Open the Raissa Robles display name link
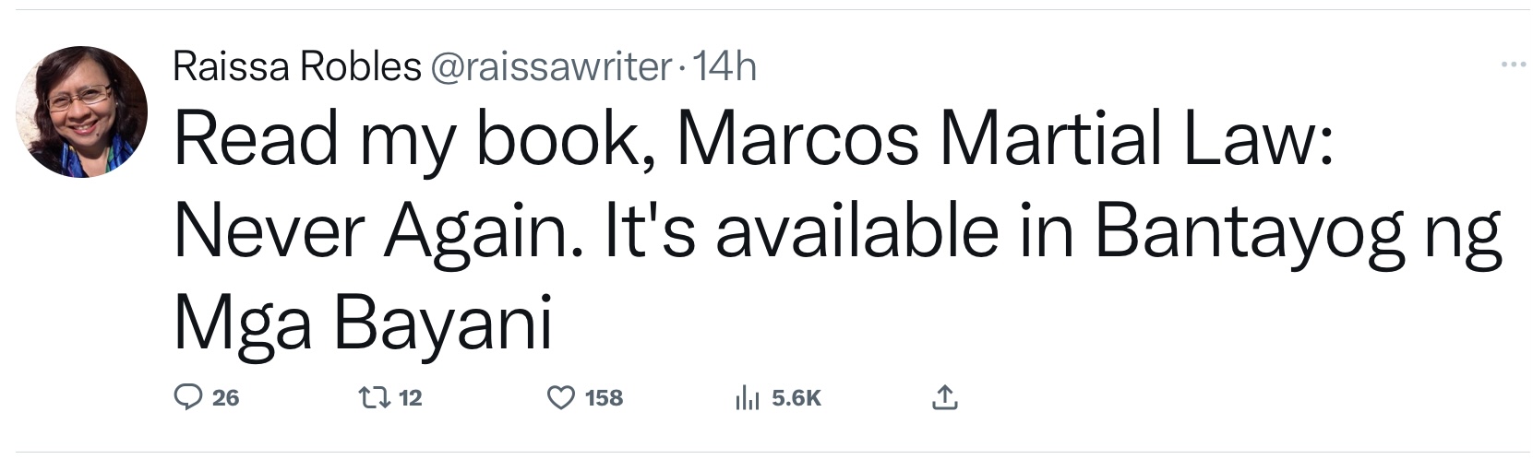The width and height of the screenshot is (1533, 459). (296, 66)
